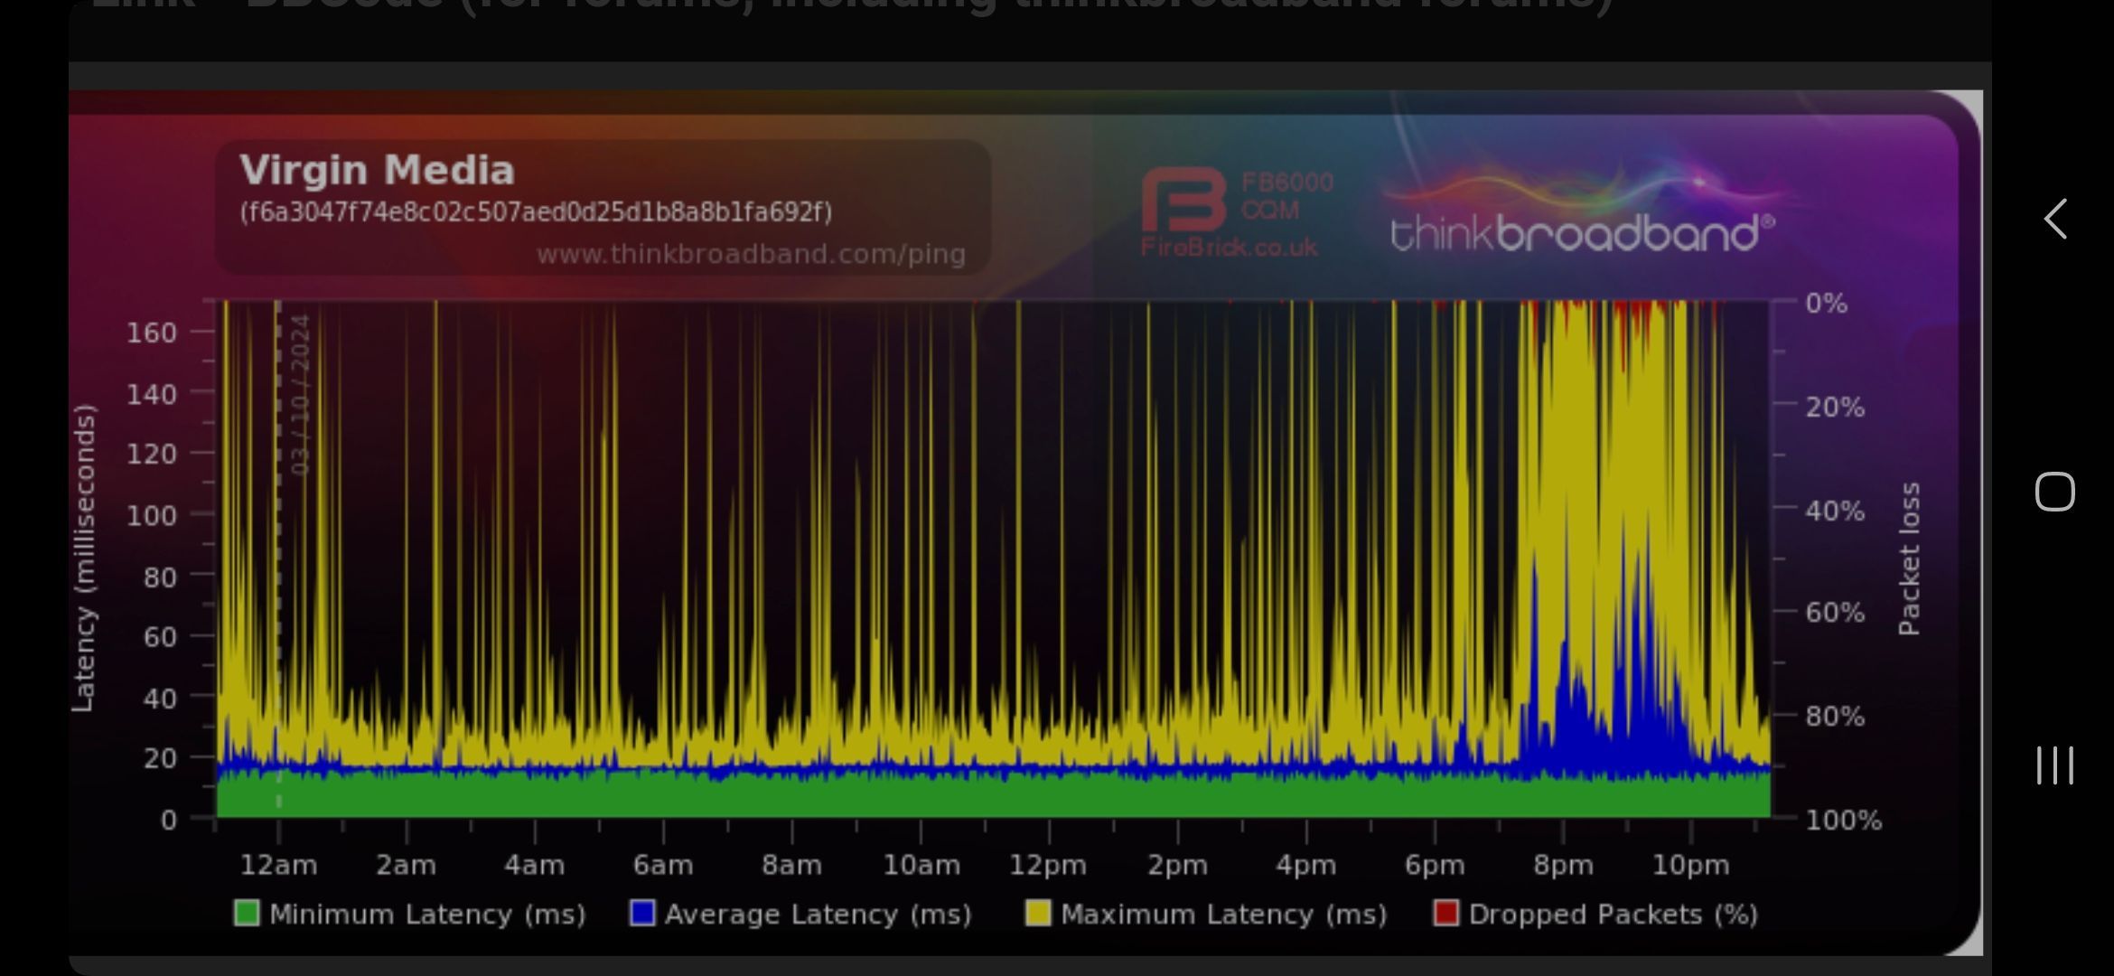Click the yellow Maximum Latency legend swatch
Screen dimensions: 2114x976
pos(1038,913)
